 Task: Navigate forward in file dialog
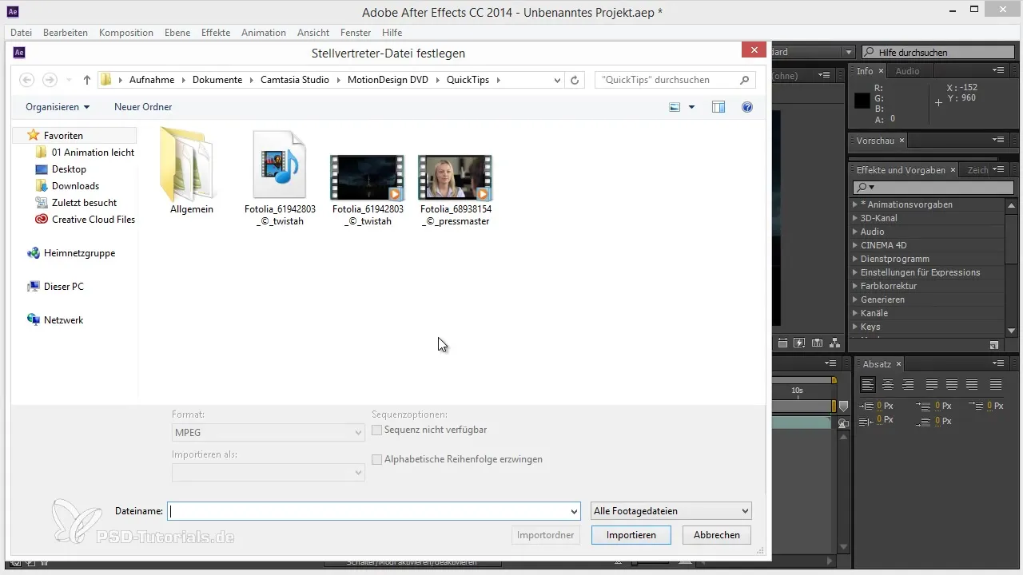click(50, 80)
